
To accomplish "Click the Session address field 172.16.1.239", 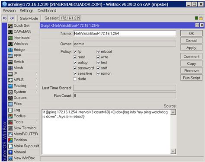I will tap(70, 18).
